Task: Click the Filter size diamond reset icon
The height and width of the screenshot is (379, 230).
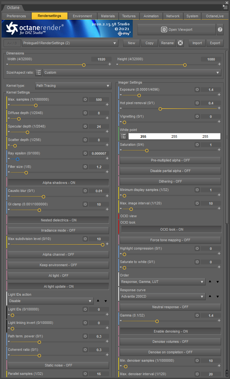Action: pos(85,167)
